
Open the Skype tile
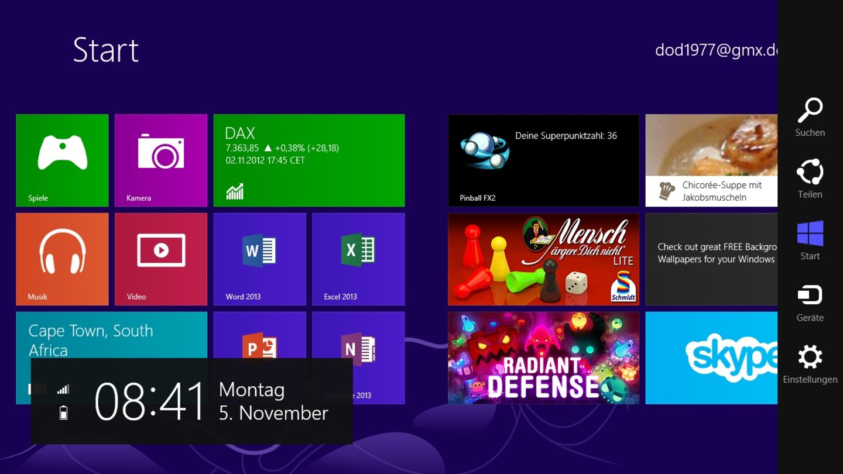711,358
